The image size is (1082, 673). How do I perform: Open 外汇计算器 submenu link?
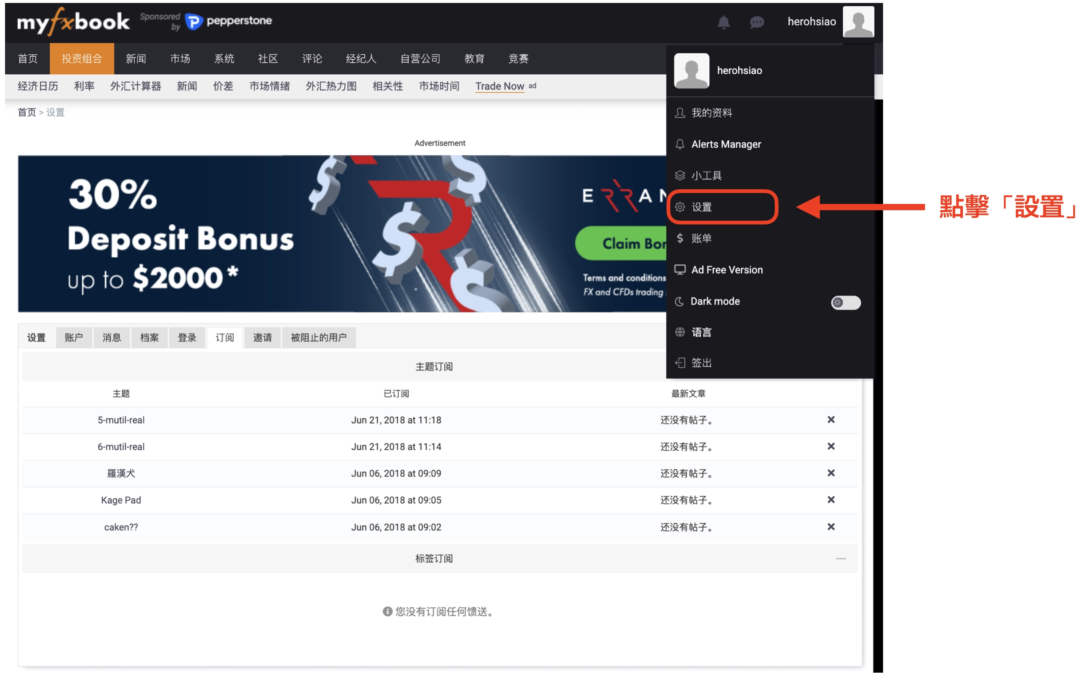[136, 86]
